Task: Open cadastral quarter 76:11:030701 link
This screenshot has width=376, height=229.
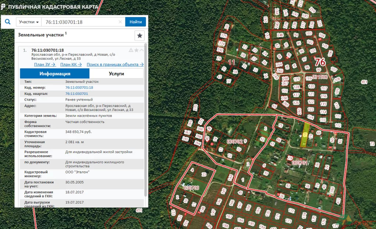Action: 76,94
